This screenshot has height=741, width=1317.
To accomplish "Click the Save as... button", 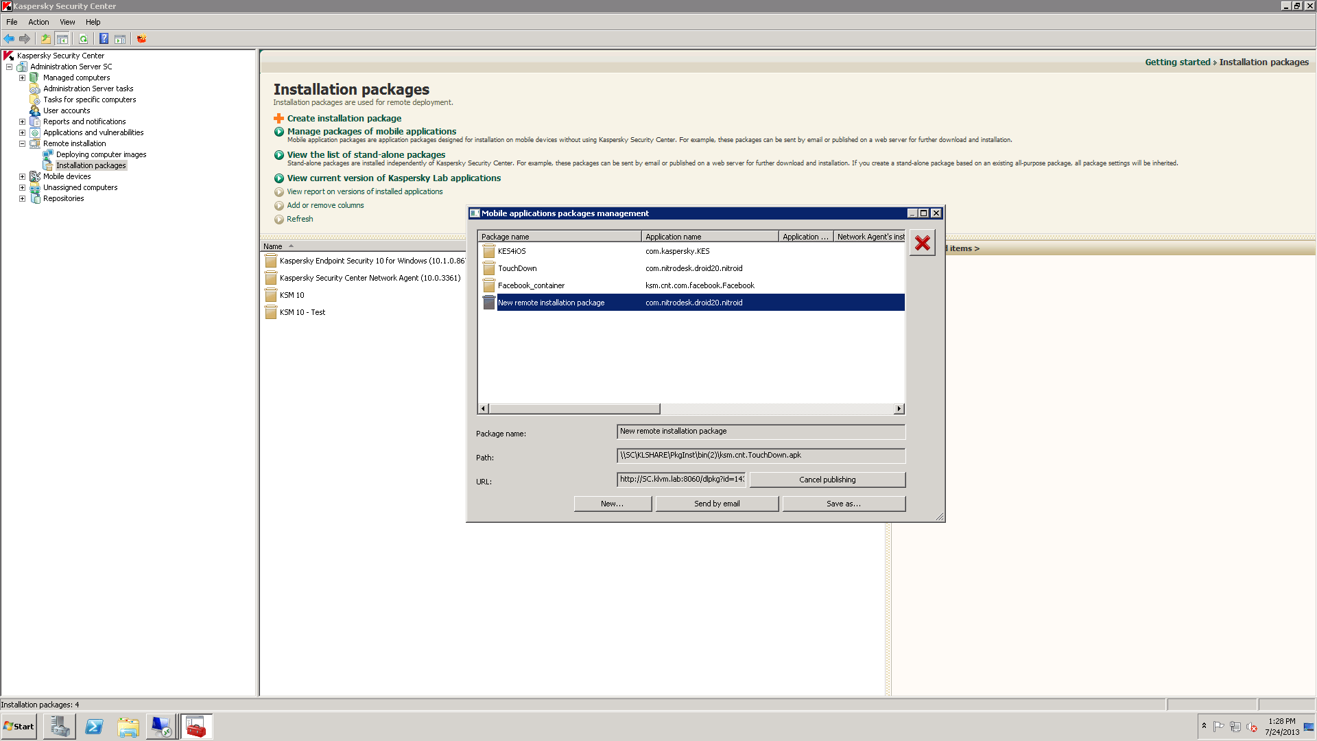I will click(844, 504).
